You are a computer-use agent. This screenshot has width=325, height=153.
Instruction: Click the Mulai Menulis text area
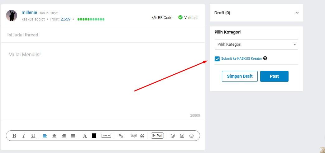click(103, 82)
